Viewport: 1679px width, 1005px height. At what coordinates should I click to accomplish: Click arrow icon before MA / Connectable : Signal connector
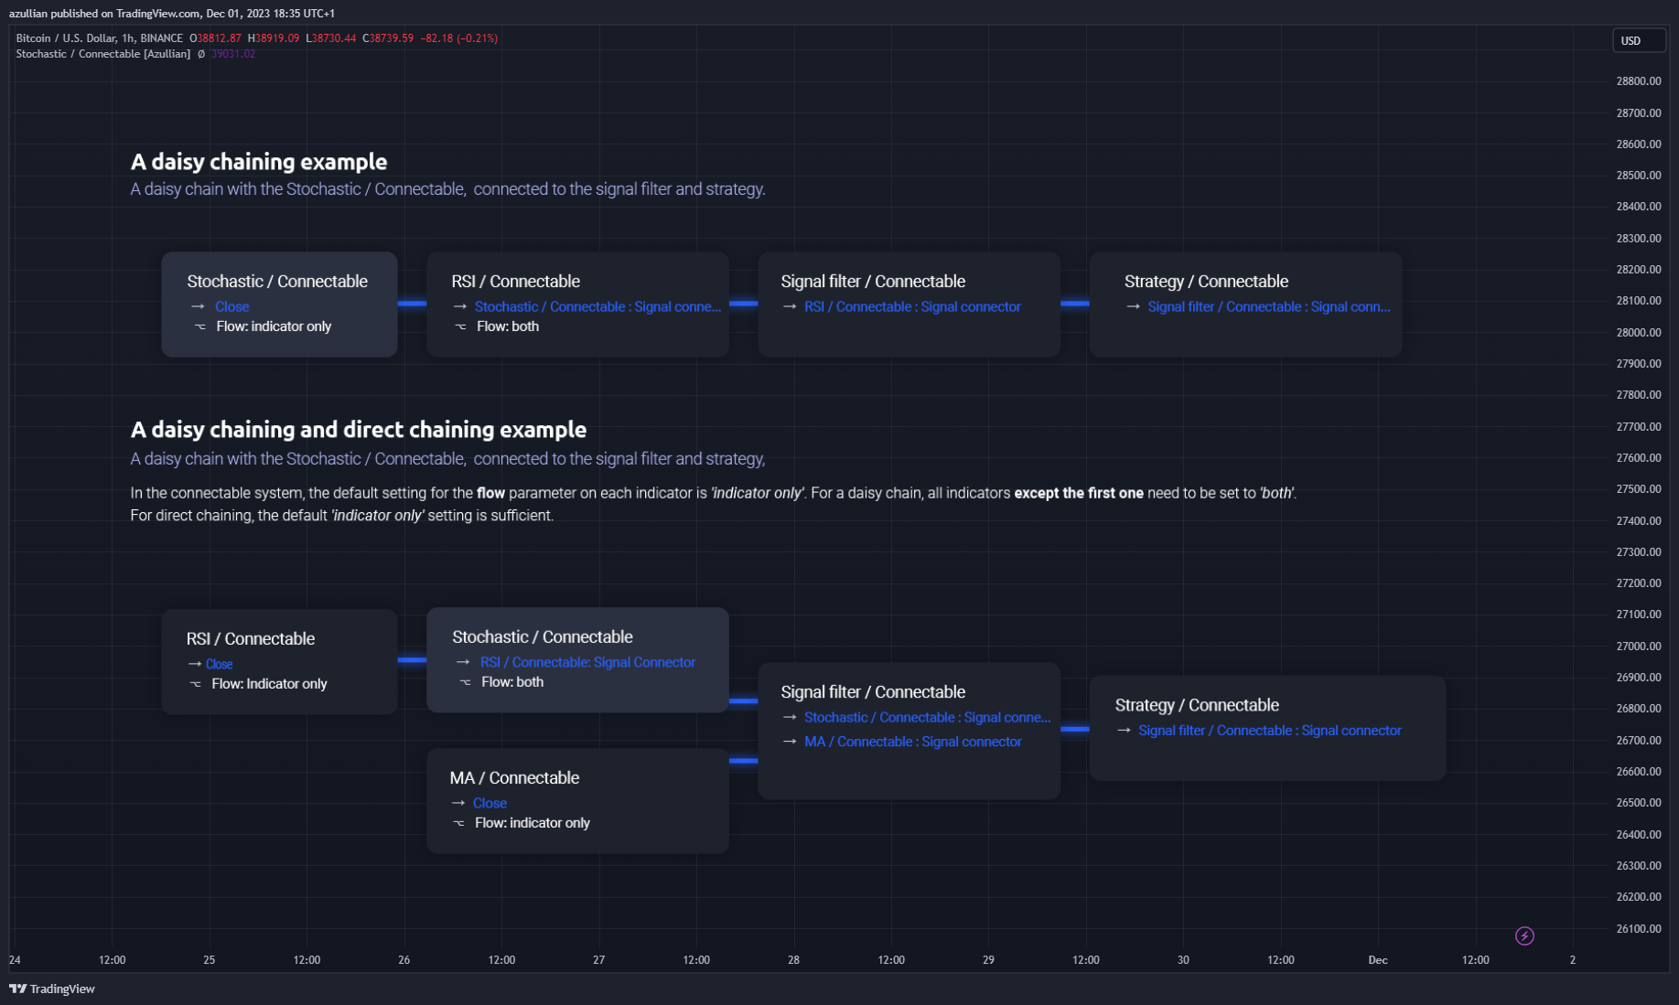point(790,742)
